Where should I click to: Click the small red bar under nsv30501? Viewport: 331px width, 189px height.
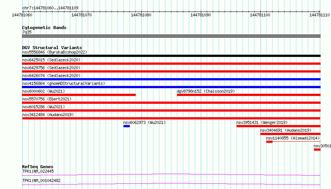point(317,150)
